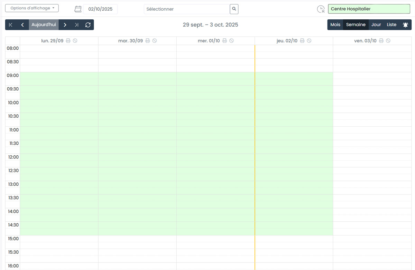Click the Aujourd'hui button

click(44, 25)
